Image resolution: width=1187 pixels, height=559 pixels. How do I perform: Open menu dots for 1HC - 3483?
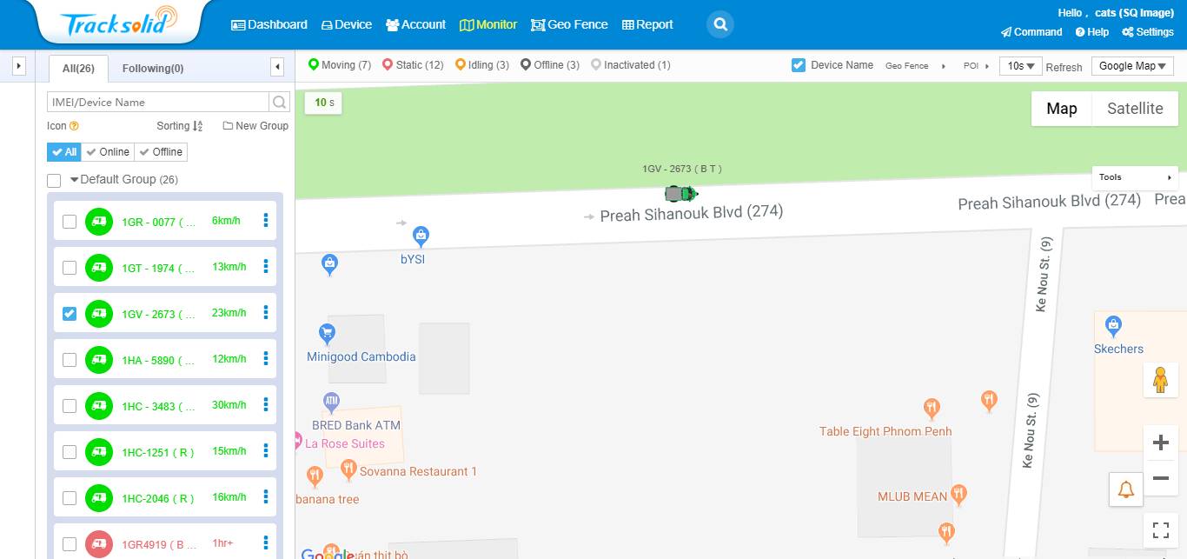coord(266,405)
